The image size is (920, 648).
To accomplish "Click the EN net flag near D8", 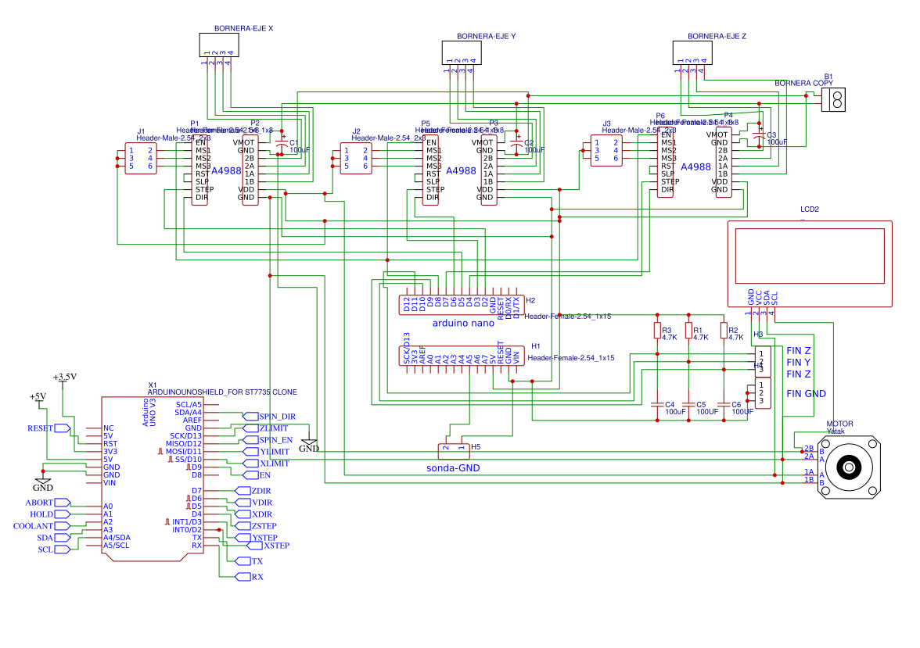I will point(257,475).
